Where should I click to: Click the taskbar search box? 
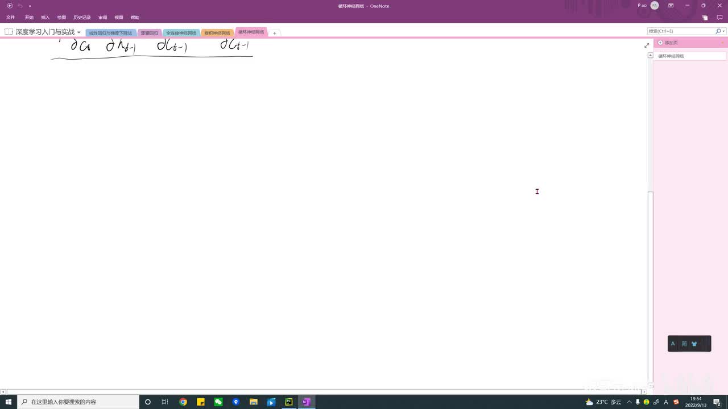pyautogui.click(x=78, y=402)
